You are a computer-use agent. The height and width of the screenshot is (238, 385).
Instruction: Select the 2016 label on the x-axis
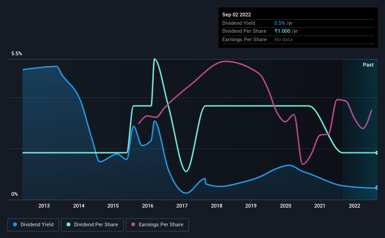148,206
